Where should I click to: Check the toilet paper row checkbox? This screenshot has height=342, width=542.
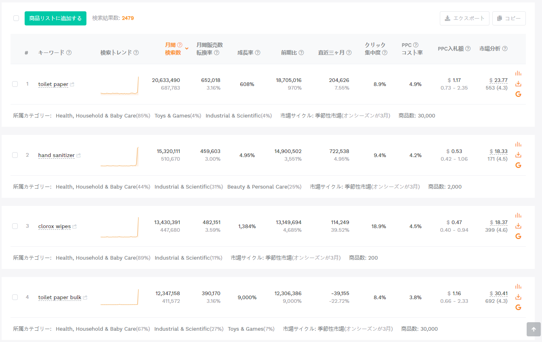click(x=15, y=84)
